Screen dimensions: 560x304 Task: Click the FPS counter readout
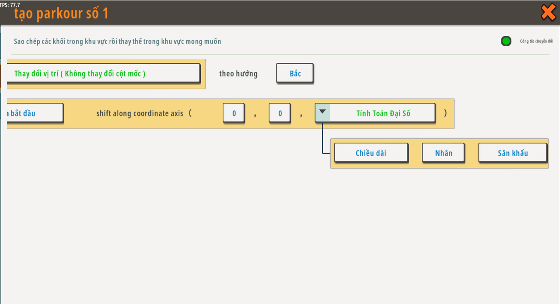coord(10,5)
